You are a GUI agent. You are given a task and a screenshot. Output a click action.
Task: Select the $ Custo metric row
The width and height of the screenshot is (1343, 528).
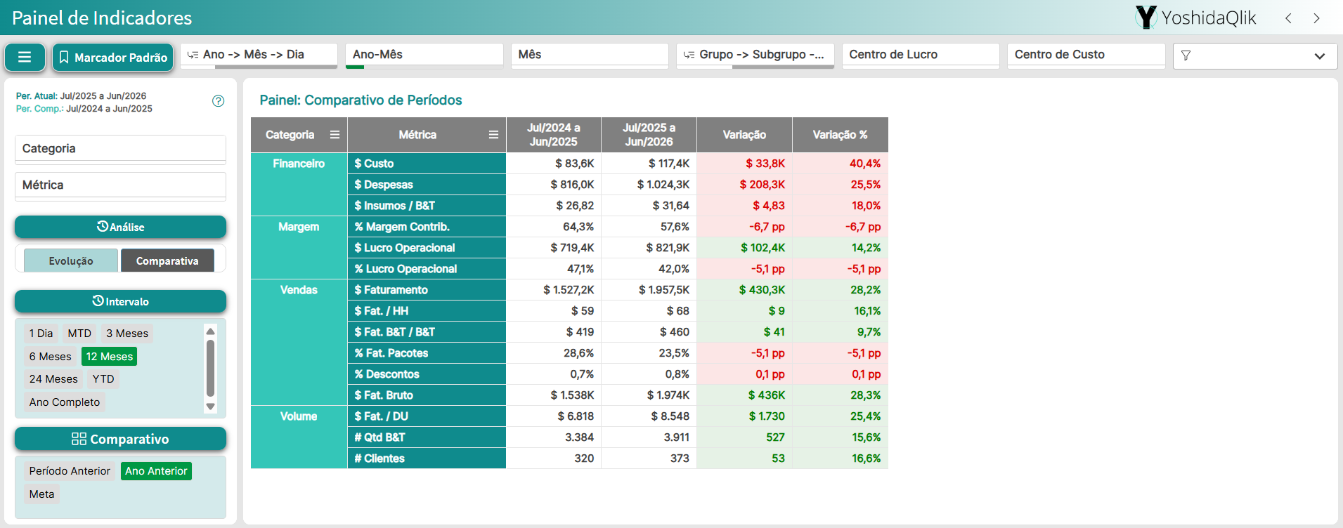click(x=427, y=164)
